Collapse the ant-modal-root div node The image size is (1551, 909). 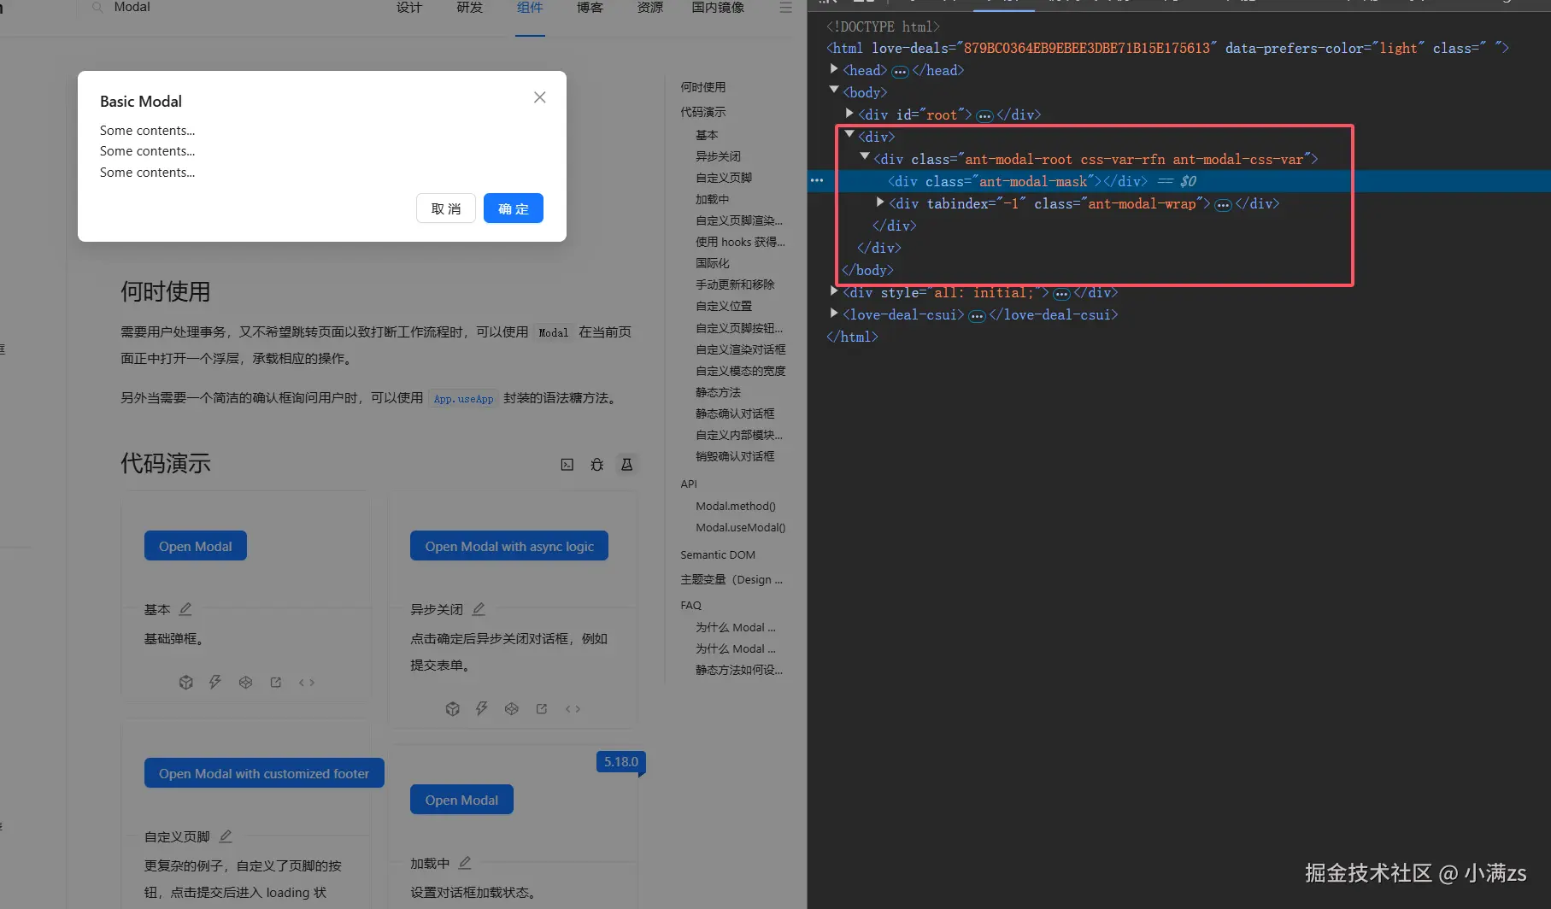pos(865,157)
